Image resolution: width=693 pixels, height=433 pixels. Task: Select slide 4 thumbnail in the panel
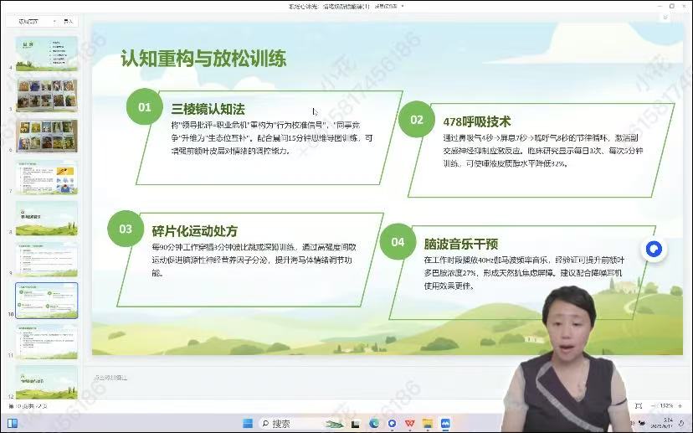click(46, 54)
